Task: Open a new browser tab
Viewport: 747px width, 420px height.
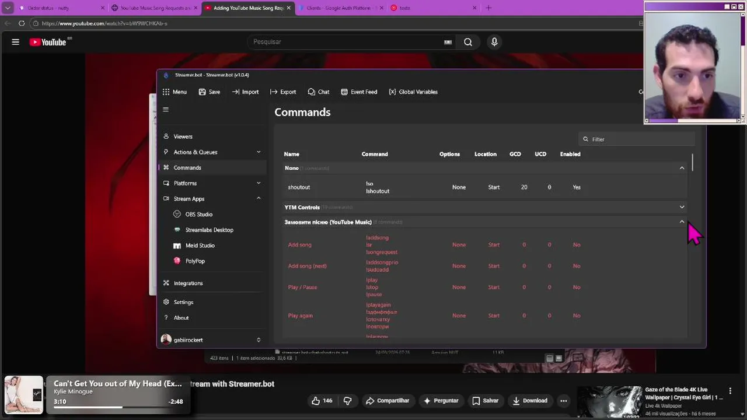Action: [x=488, y=8]
